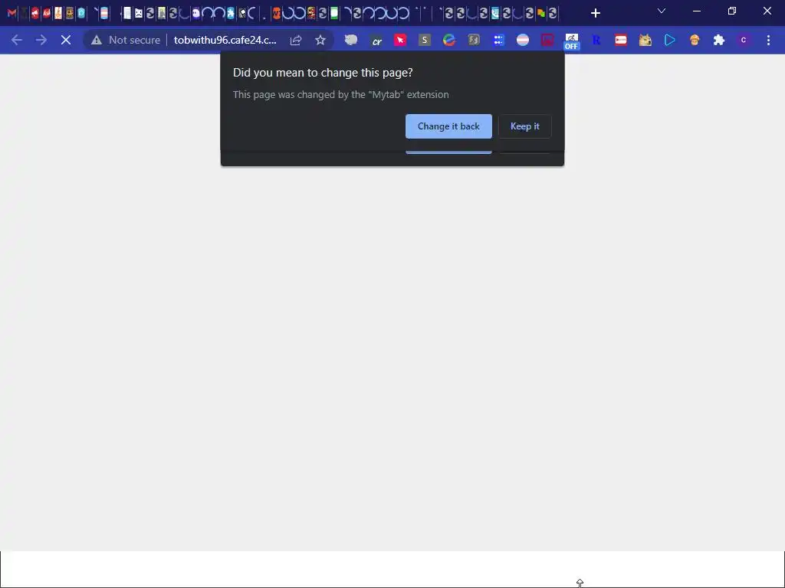Open a new tab with plus button
Image resolution: width=785 pixels, height=588 pixels.
(595, 13)
